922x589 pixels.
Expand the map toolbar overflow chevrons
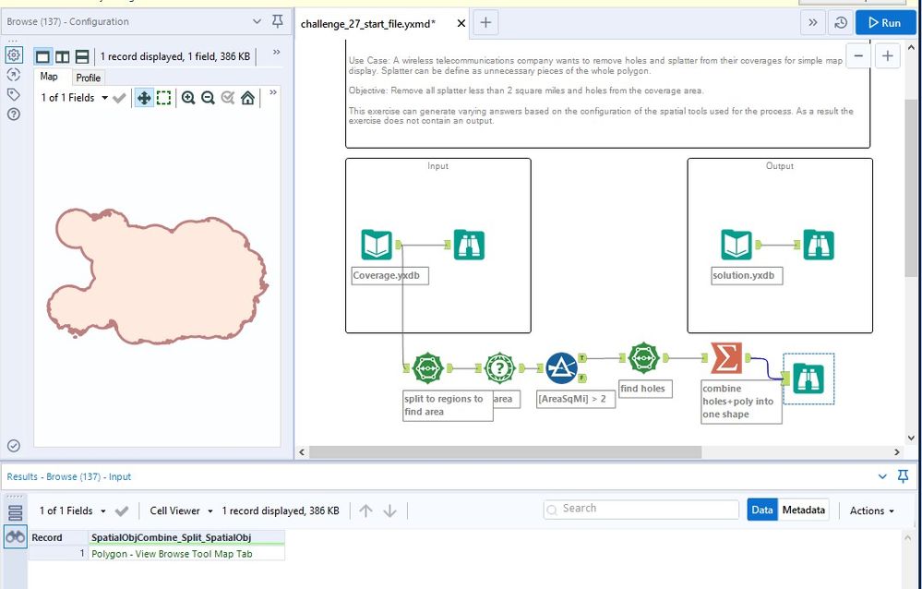click(273, 92)
